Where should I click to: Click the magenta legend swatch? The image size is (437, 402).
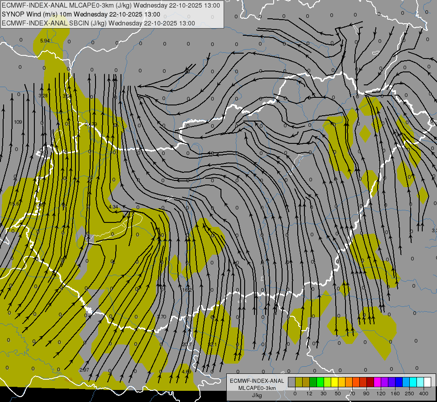pyautogui.click(x=378, y=382)
